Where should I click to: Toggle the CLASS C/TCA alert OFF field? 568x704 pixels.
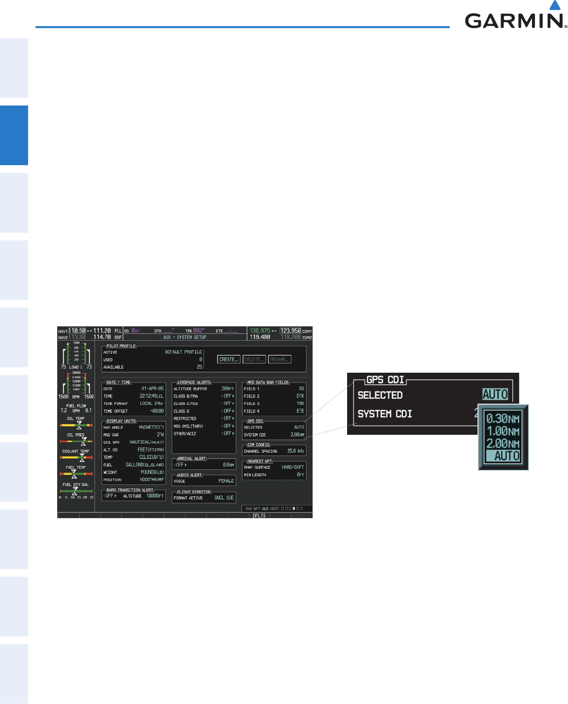pos(227,403)
